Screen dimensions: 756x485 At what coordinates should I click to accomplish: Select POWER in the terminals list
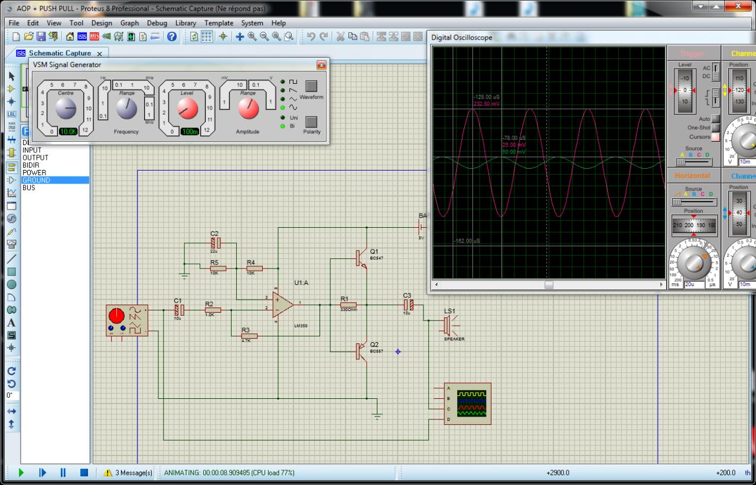click(x=34, y=173)
